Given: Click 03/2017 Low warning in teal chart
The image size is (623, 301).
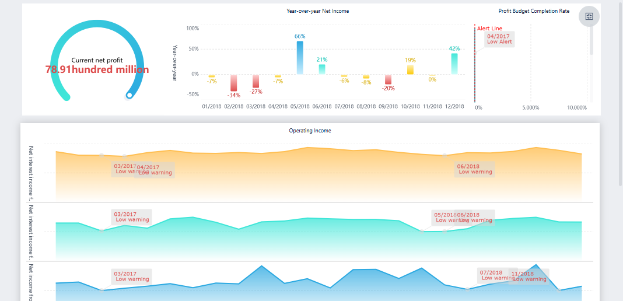Looking at the screenshot, I should pyautogui.click(x=132, y=217).
